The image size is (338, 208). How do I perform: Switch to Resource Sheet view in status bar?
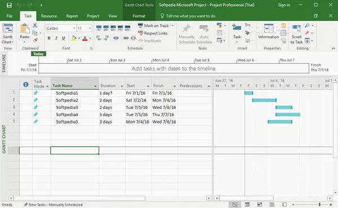(272, 204)
